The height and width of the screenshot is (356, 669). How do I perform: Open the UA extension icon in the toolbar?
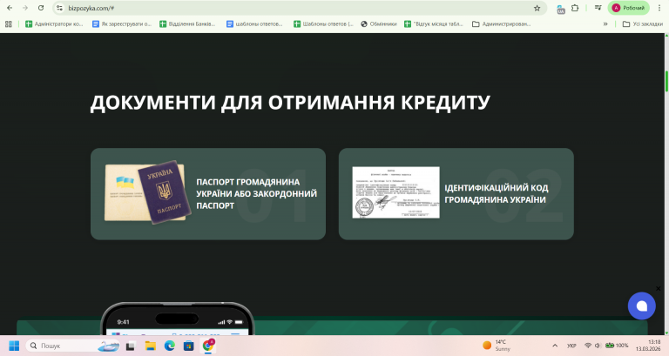[561, 9]
